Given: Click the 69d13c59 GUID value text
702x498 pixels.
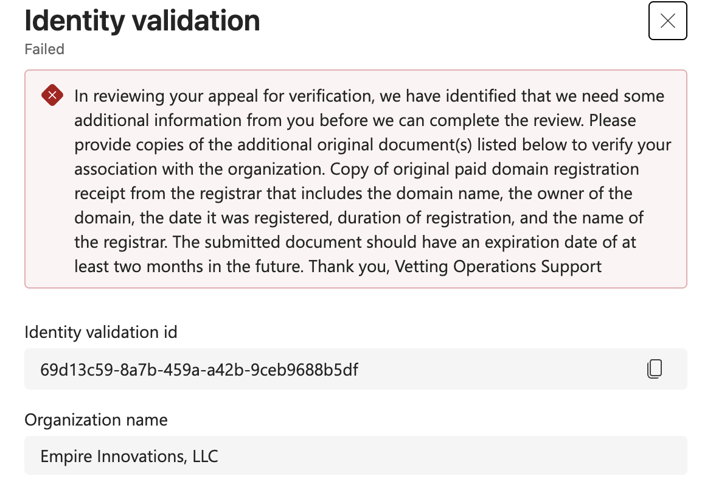Looking at the screenshot, I should pyautogui.click(x=200, y=370).
